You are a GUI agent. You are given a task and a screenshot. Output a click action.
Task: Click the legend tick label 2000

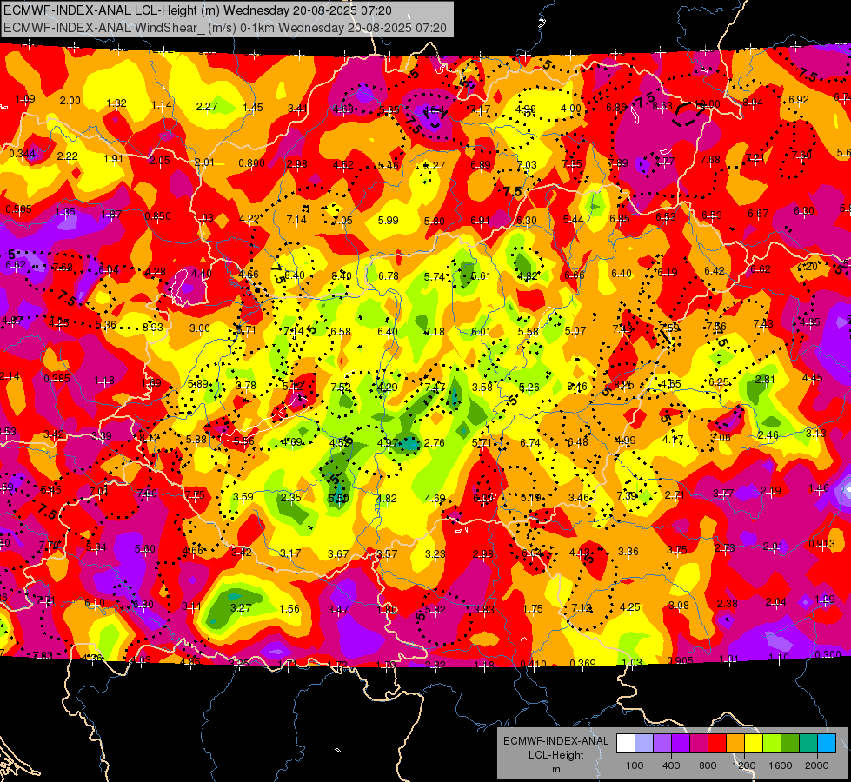pyautogui.click(x=817, y=765)
